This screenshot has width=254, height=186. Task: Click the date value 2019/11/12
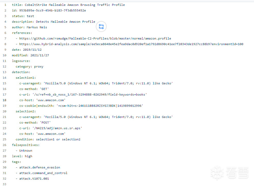pyautogui.click(x=32, y=50)
